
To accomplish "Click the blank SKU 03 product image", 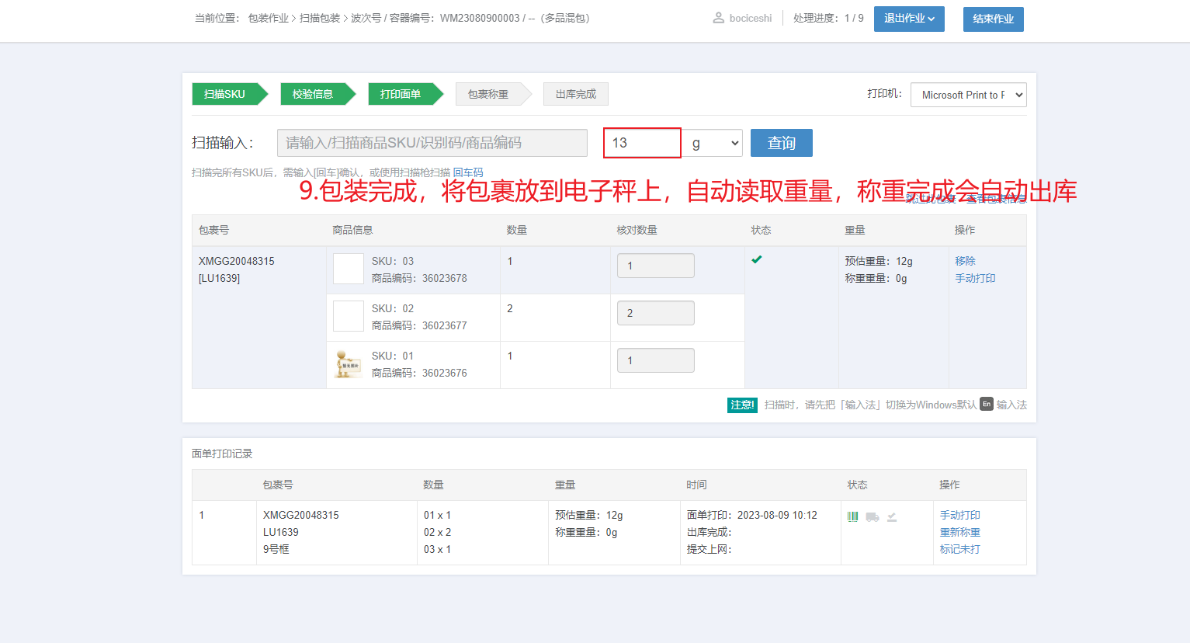I will [349, 269].
